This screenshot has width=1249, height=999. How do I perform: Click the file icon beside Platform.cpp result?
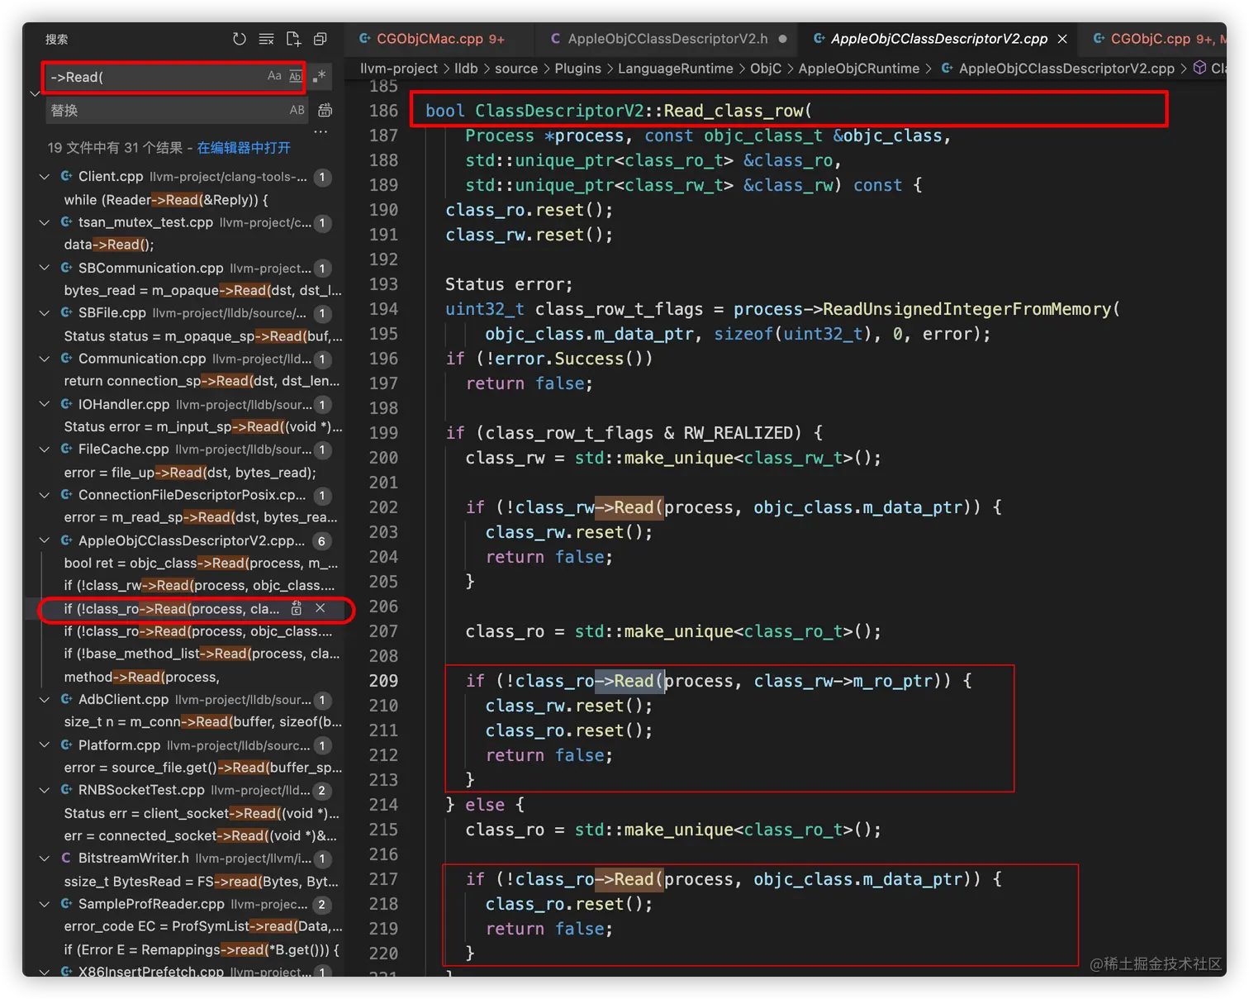(x=67, y=744)
